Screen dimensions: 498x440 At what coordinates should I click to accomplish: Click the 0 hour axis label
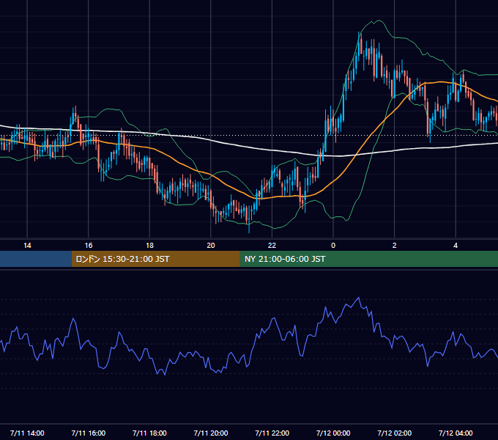pos(333,246)
